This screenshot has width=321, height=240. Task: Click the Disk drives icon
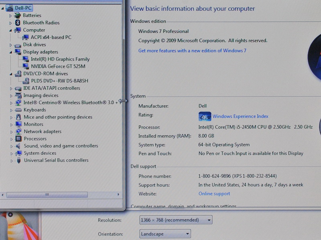point(18,45)
